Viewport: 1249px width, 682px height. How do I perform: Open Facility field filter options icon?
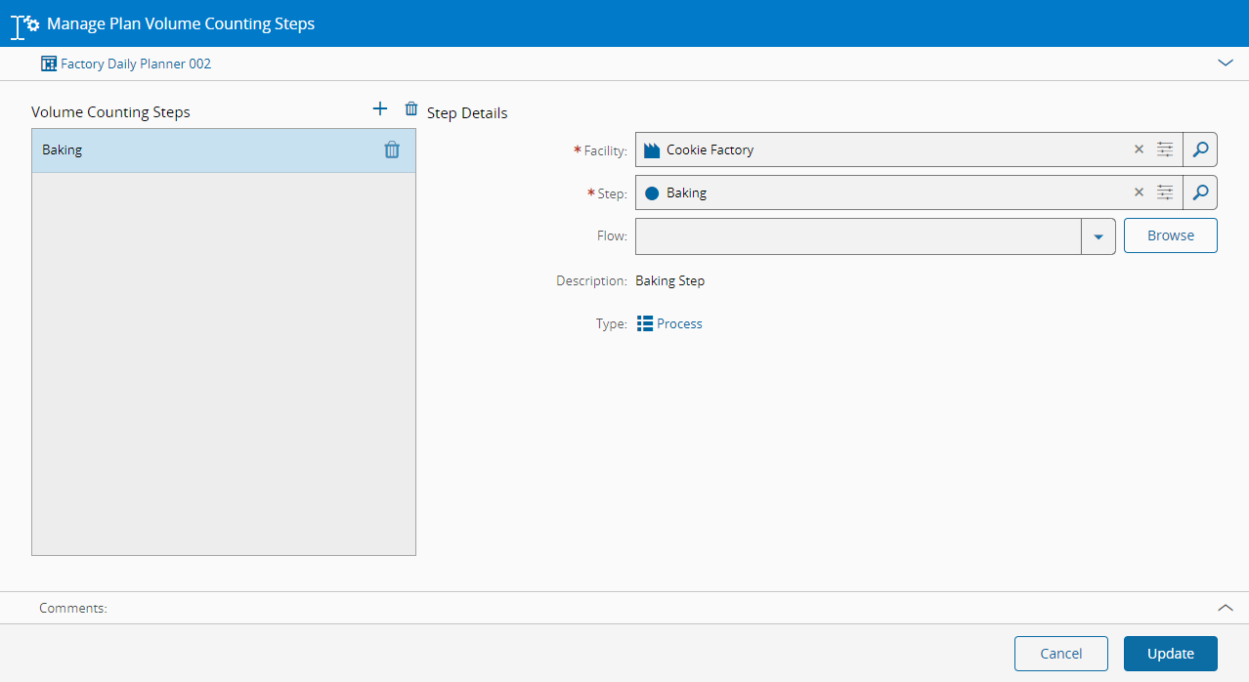1165,149
